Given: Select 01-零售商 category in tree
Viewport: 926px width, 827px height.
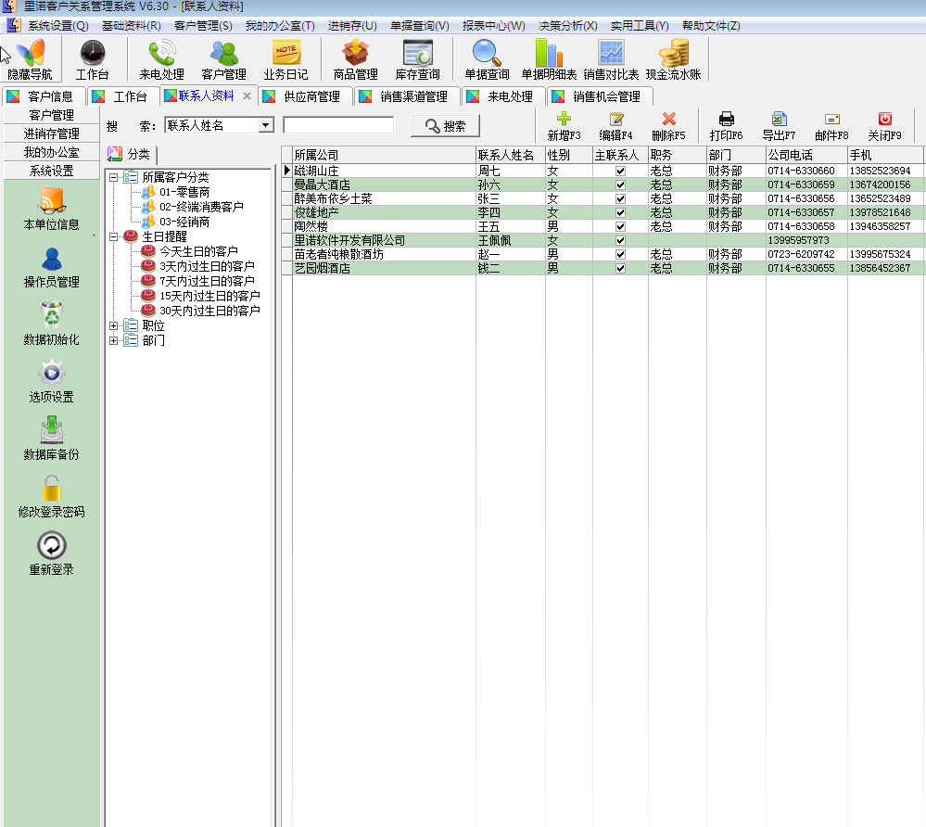Looking at the screenshot, I should (x=184, y=192).
